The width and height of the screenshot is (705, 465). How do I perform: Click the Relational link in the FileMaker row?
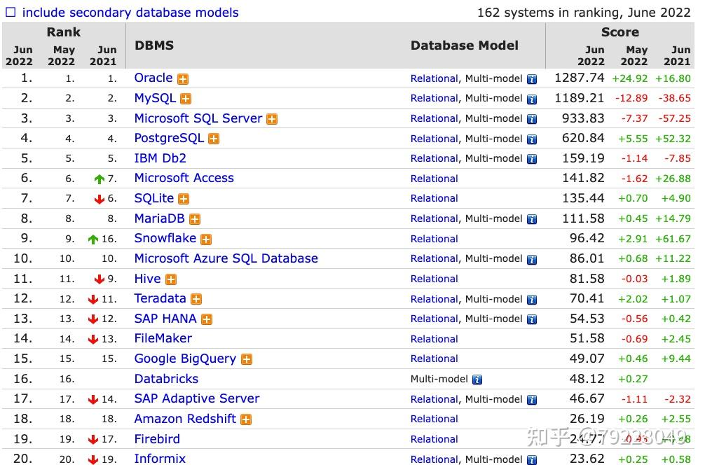click(x=434, y=339)
